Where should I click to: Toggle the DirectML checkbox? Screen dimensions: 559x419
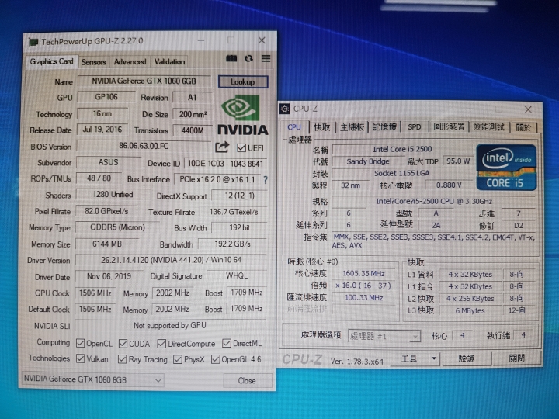click(x=227, y=343)
